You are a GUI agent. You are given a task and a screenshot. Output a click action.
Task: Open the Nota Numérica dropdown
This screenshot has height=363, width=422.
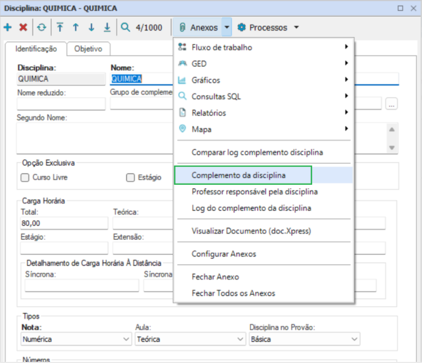point(76,339)
